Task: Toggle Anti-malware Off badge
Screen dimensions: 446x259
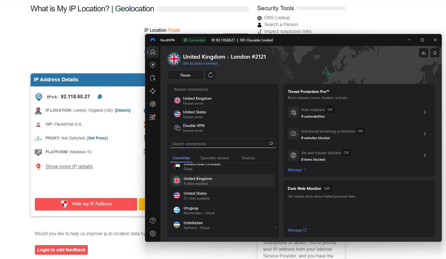Action: (x=330, y=109)
